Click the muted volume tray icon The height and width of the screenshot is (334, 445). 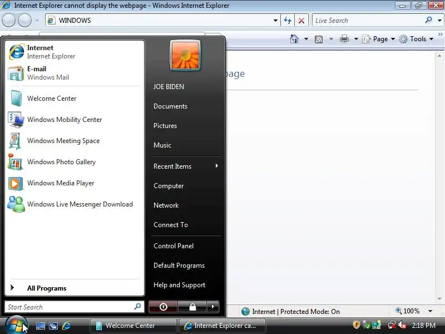click(x=402, y=325)
